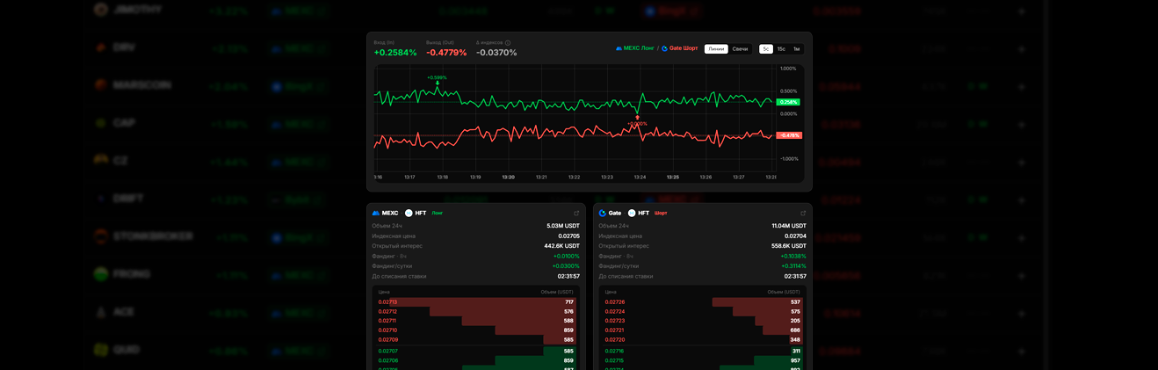This screenshot has height=370, width=1158.
Task: Click the green 0.258% price tag
Action: coord(788,102)
